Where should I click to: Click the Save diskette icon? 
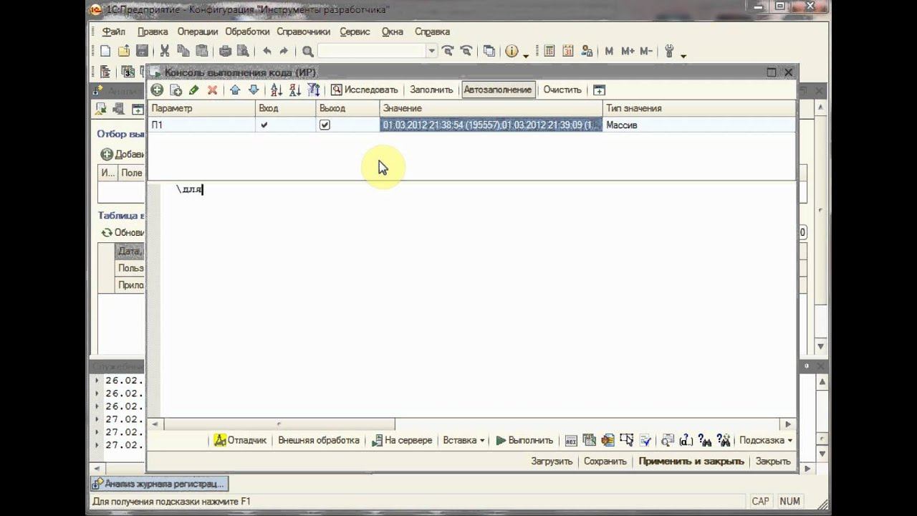coord(142,51)
